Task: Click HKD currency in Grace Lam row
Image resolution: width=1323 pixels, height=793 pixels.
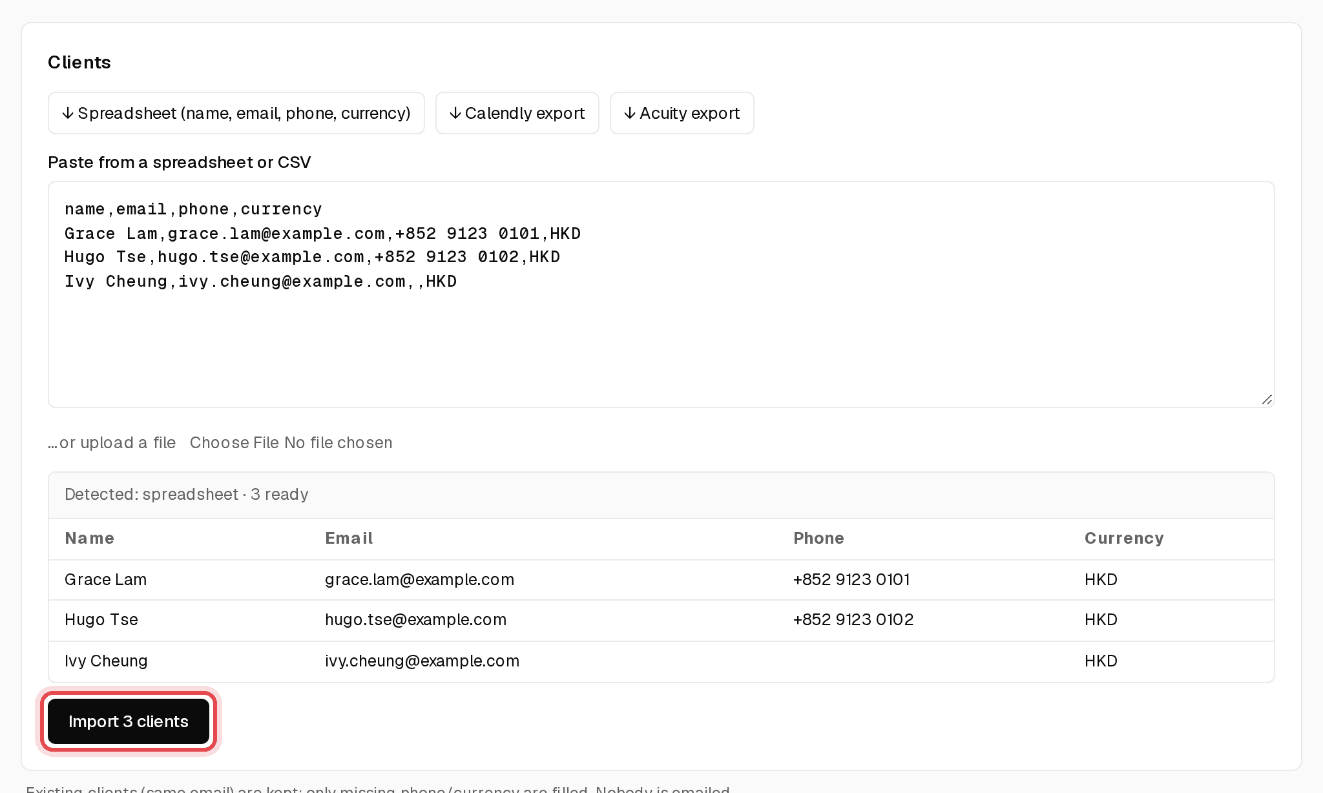Action: tap(1101, 580)
